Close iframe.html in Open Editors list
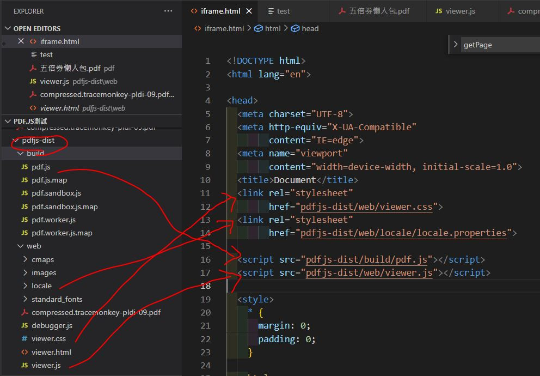The image size is (540, 376). coord(21,41)
